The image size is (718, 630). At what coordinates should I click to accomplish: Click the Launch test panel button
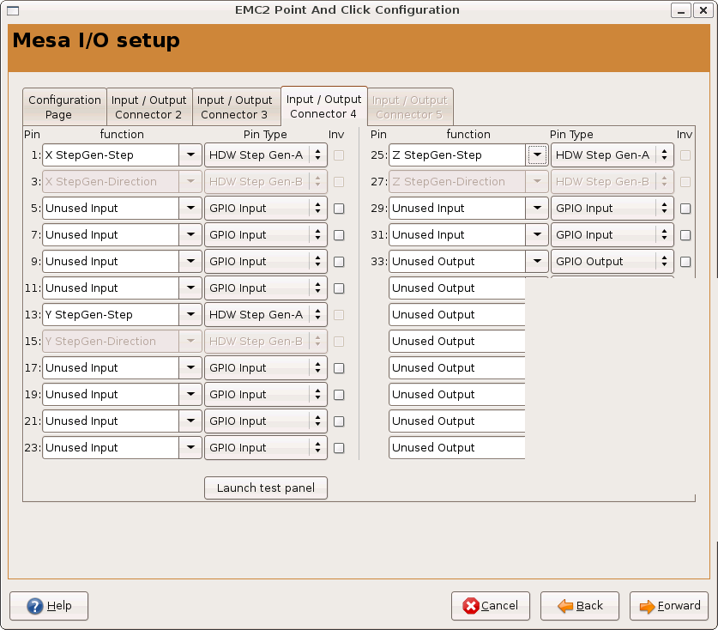266,488
